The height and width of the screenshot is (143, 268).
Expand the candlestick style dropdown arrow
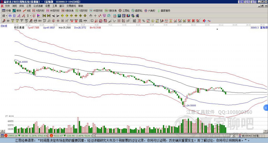point(31,16)
